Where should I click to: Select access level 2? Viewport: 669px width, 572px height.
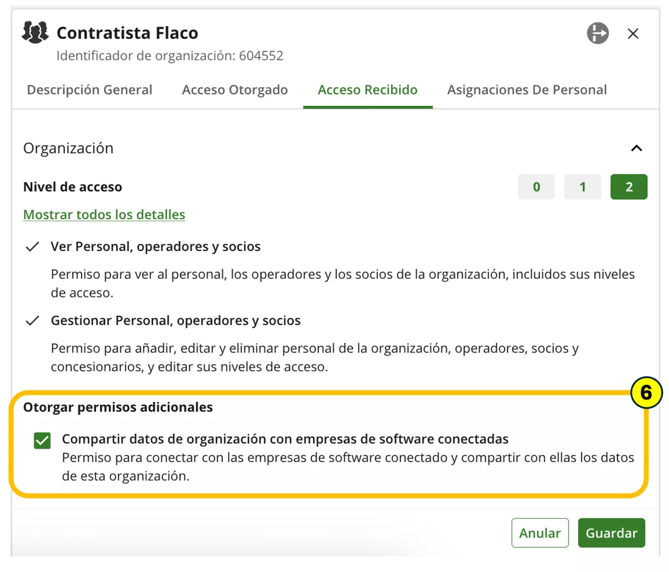629,186
